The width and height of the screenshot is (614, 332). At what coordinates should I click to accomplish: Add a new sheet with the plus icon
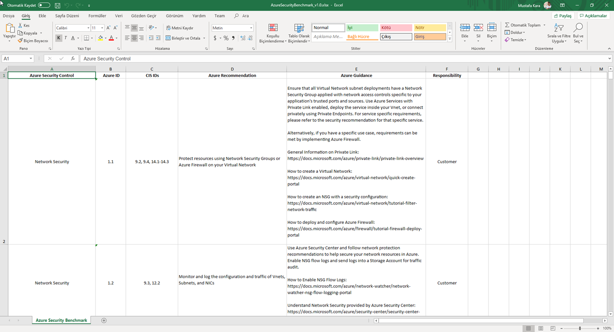104,321
